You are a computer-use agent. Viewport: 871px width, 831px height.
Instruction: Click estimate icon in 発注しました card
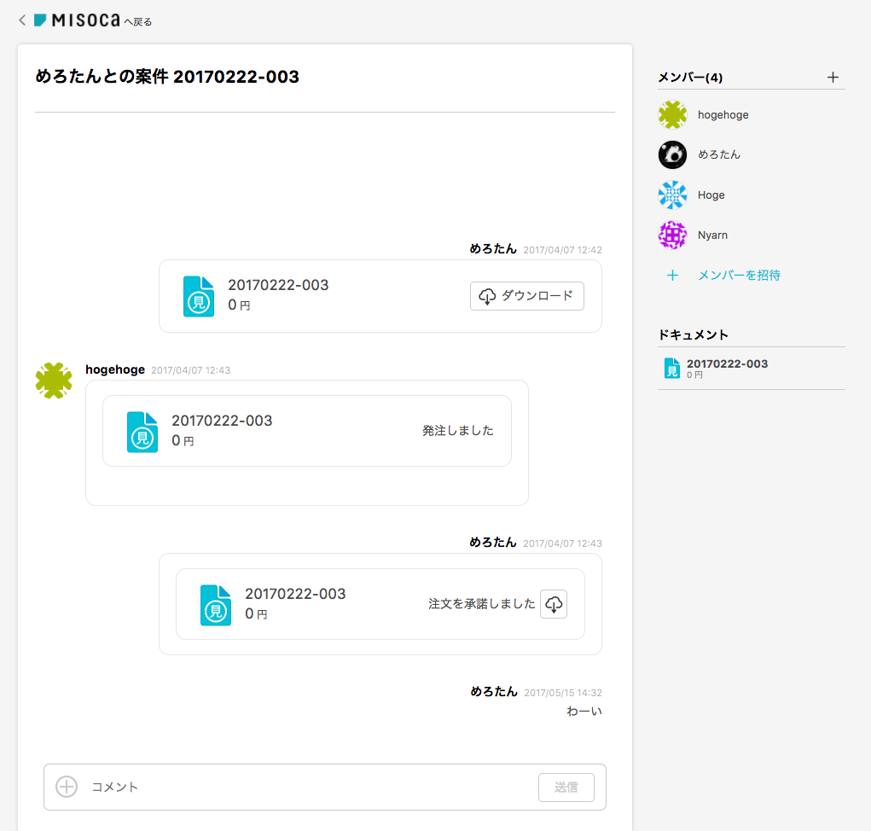coord(142,433)
